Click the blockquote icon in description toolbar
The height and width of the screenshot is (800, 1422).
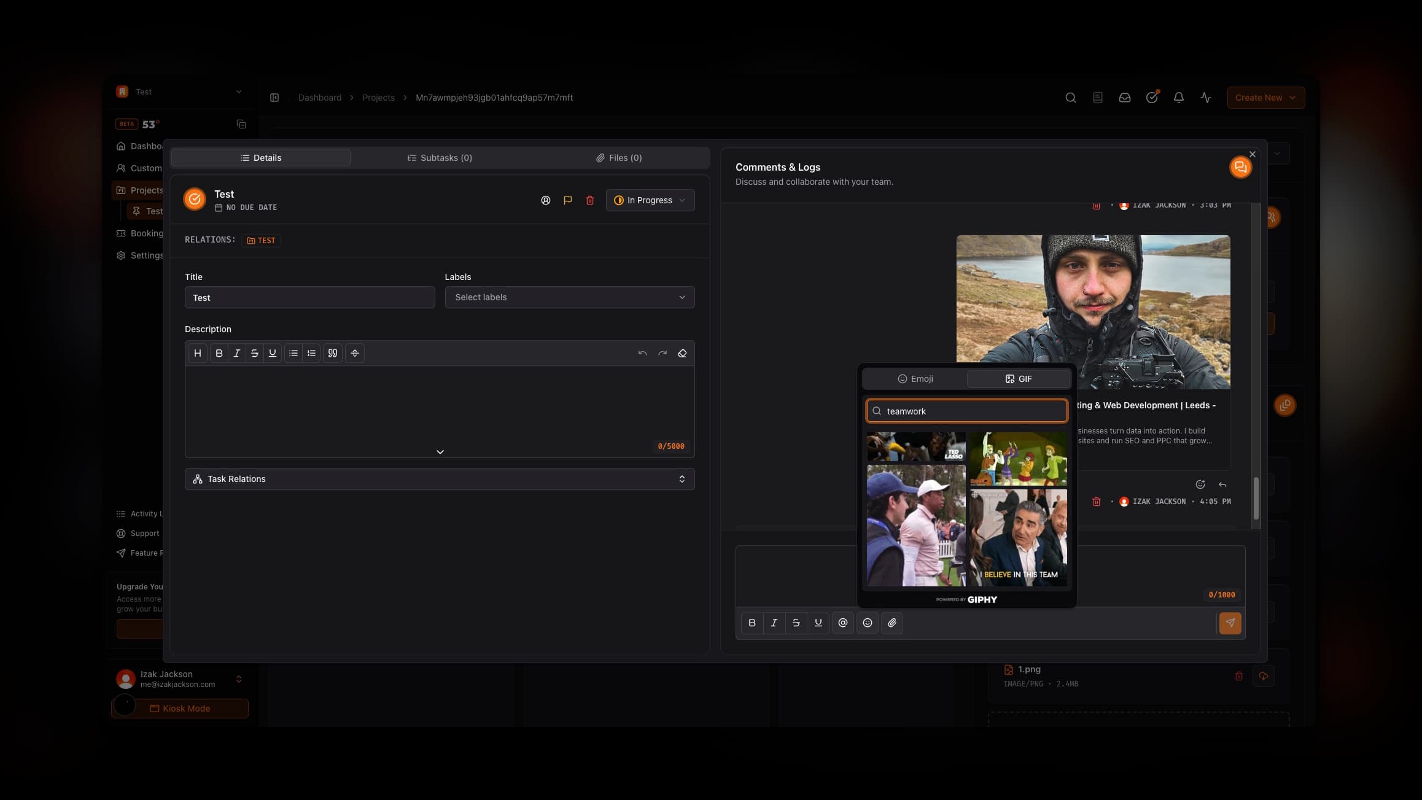point(332,353)
